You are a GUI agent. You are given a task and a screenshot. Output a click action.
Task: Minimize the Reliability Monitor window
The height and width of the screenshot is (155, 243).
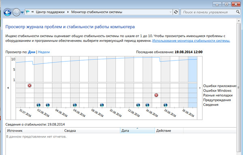217,4
